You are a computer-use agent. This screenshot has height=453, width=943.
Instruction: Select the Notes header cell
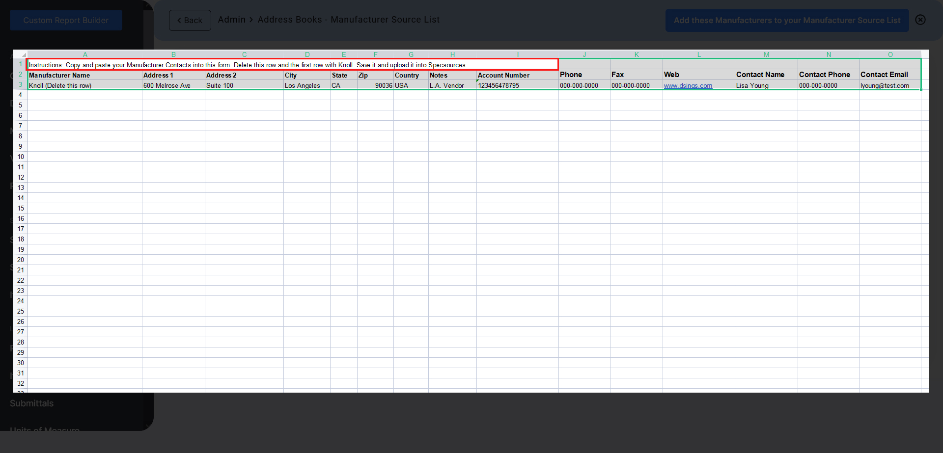pos(452,75)
